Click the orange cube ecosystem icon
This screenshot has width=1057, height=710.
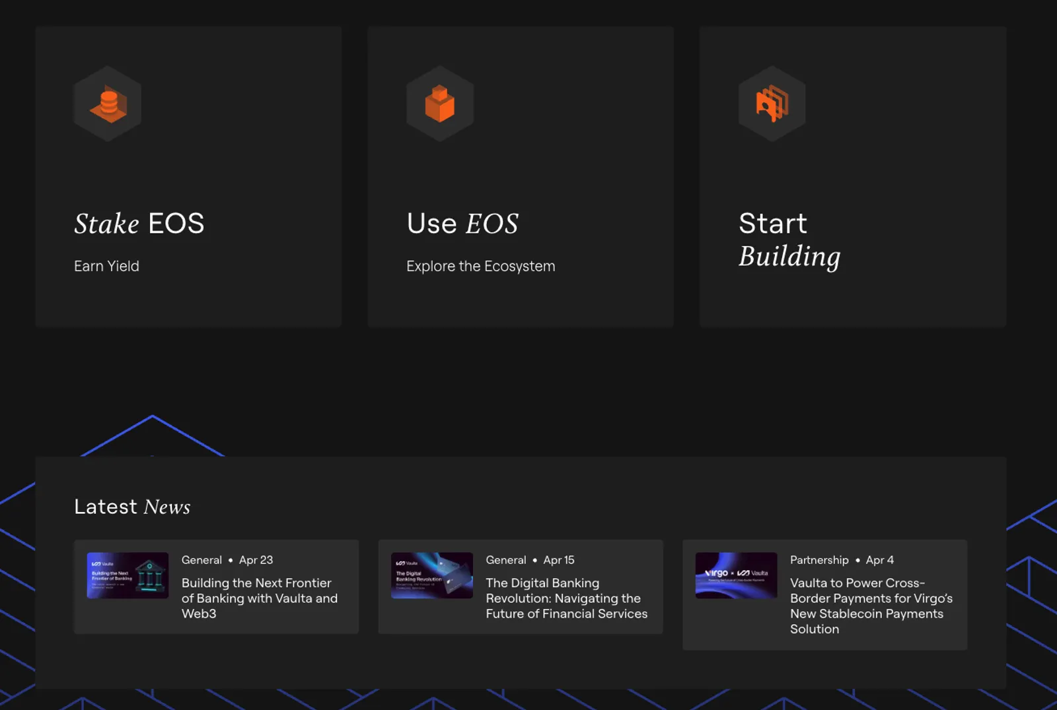point(440,104)
